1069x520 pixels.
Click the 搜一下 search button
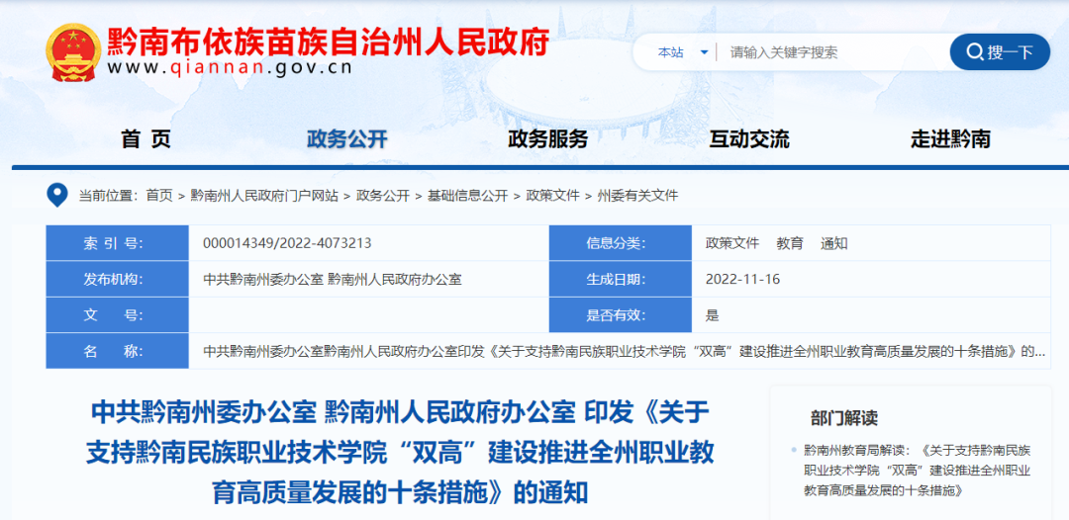pyautogui.click(x=1000, y=51)
